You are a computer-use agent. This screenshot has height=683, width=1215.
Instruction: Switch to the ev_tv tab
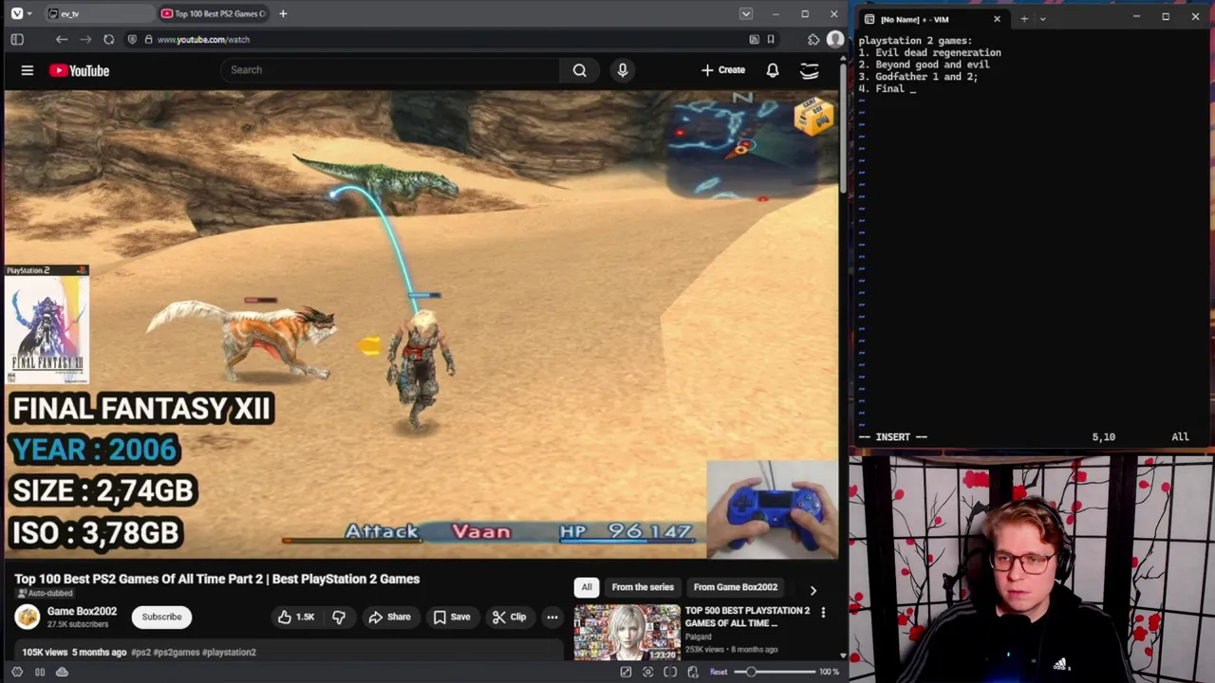point(100,13)
